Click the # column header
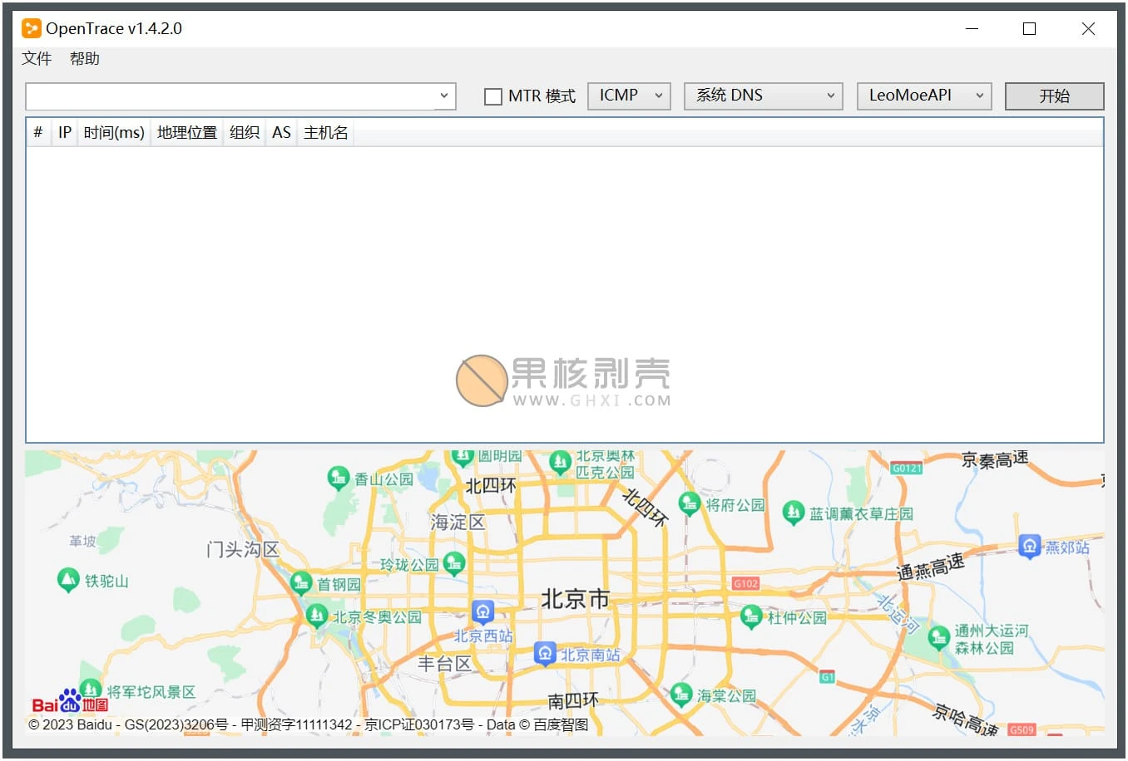 click(38, 132)
